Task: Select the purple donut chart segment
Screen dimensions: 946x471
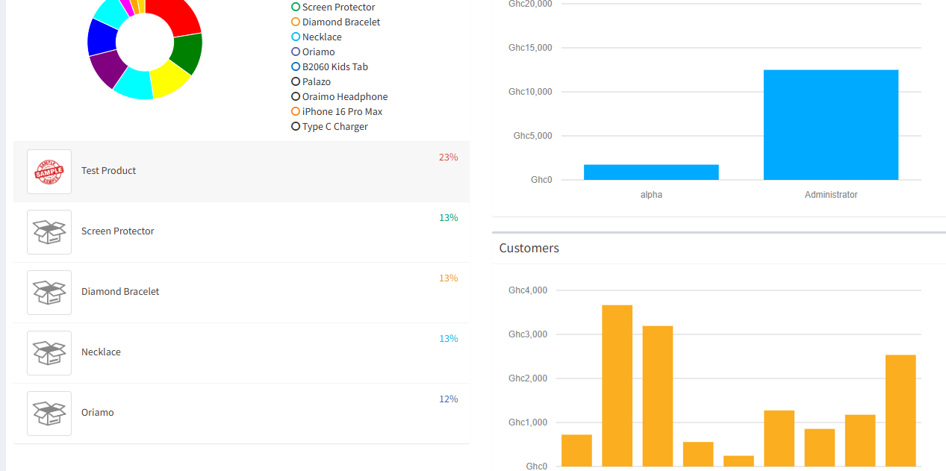Action: (x=108, y=69)
